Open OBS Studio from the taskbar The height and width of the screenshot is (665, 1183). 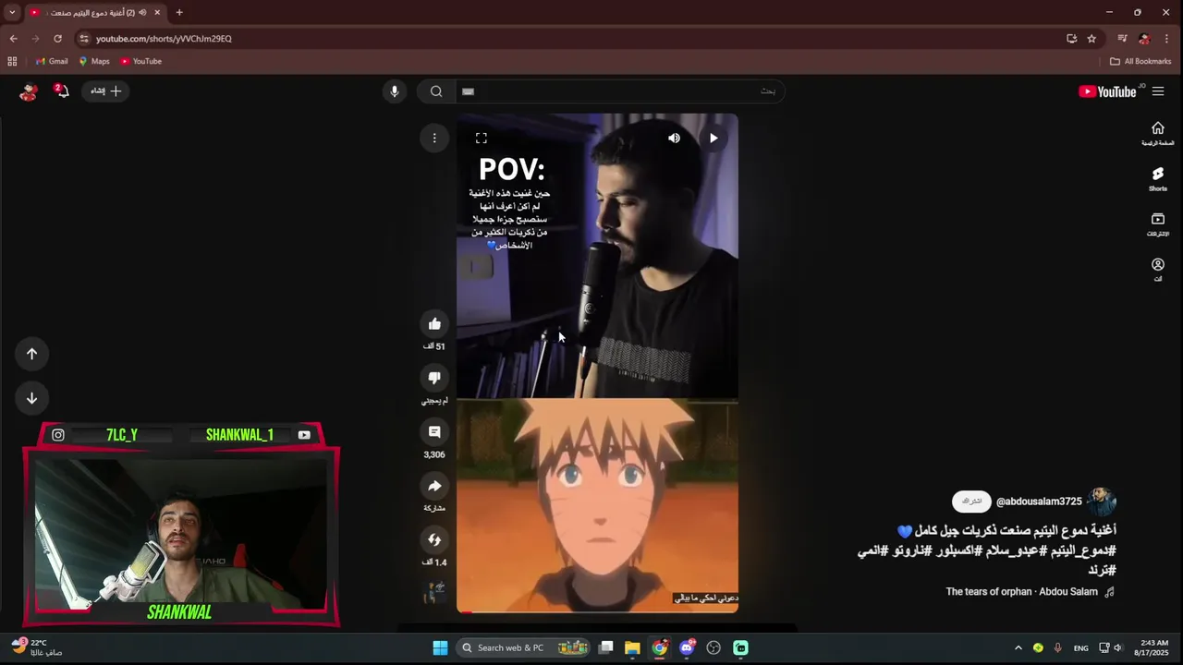(713, 647)
